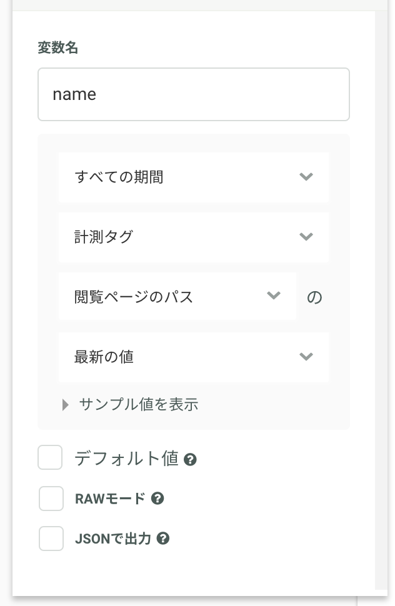Enable the JSONで出力 checkbox
The width and height of the screenshot is (395, 606).
point(51,539)
